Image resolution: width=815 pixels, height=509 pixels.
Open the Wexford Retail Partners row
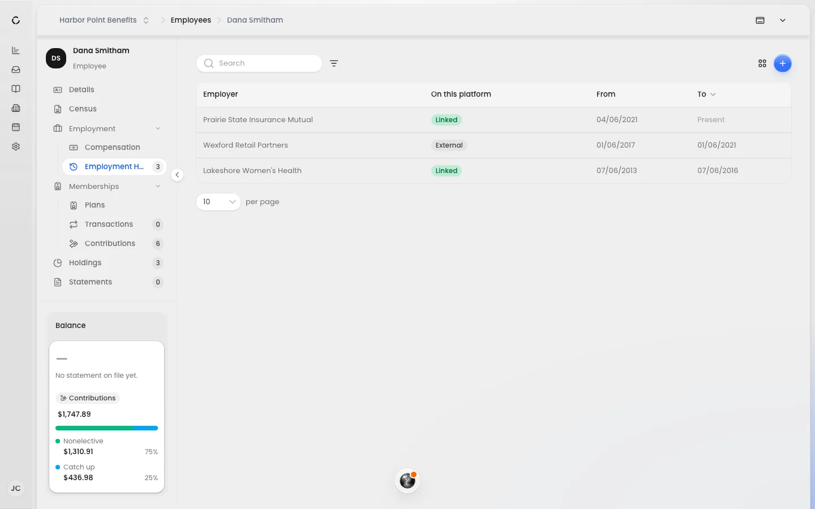click(494, 145)
